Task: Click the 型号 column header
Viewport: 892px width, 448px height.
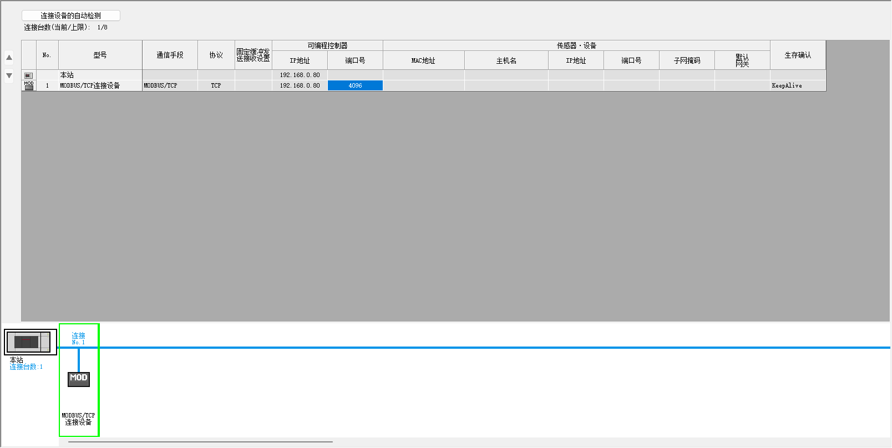Action: tap(100, 55)
